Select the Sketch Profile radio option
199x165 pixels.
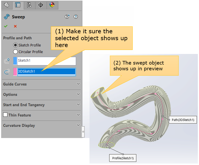point(15,45)
